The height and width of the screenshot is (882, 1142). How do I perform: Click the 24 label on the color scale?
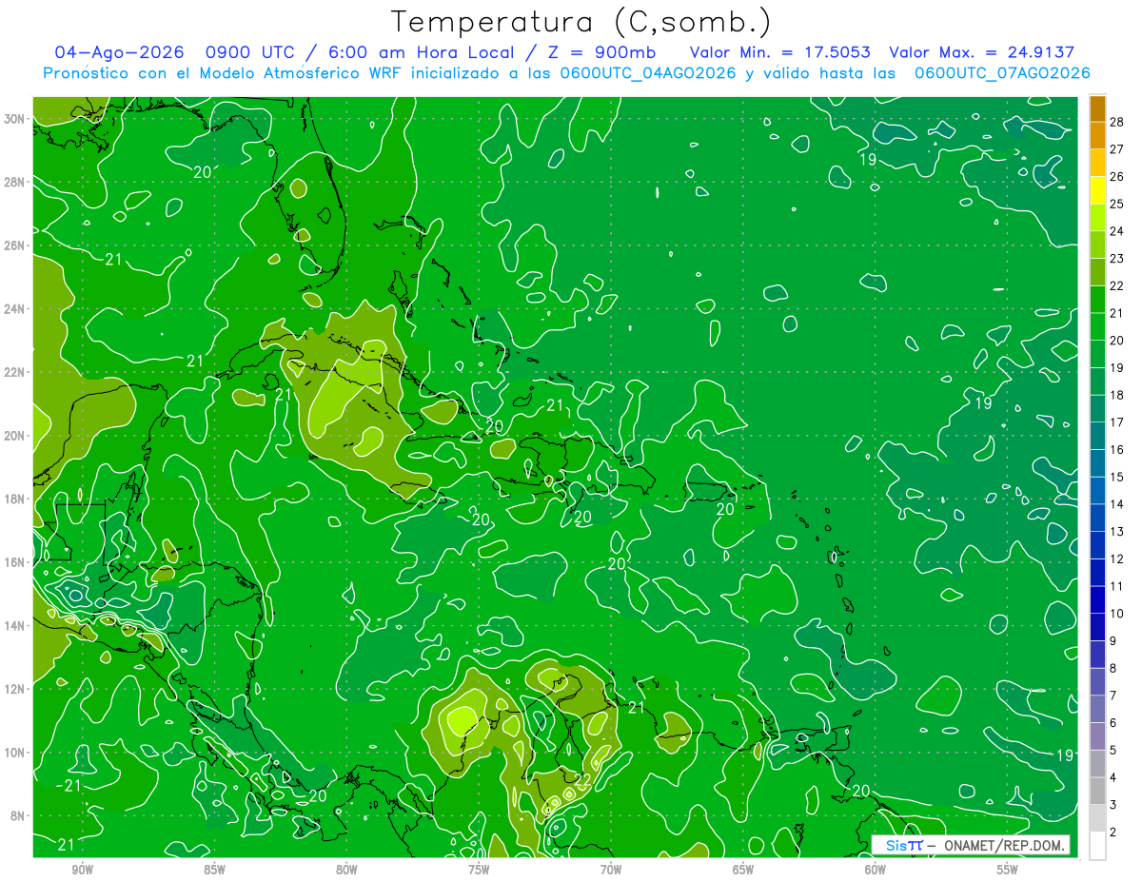pyautogui.click(x=1118, y=231)
